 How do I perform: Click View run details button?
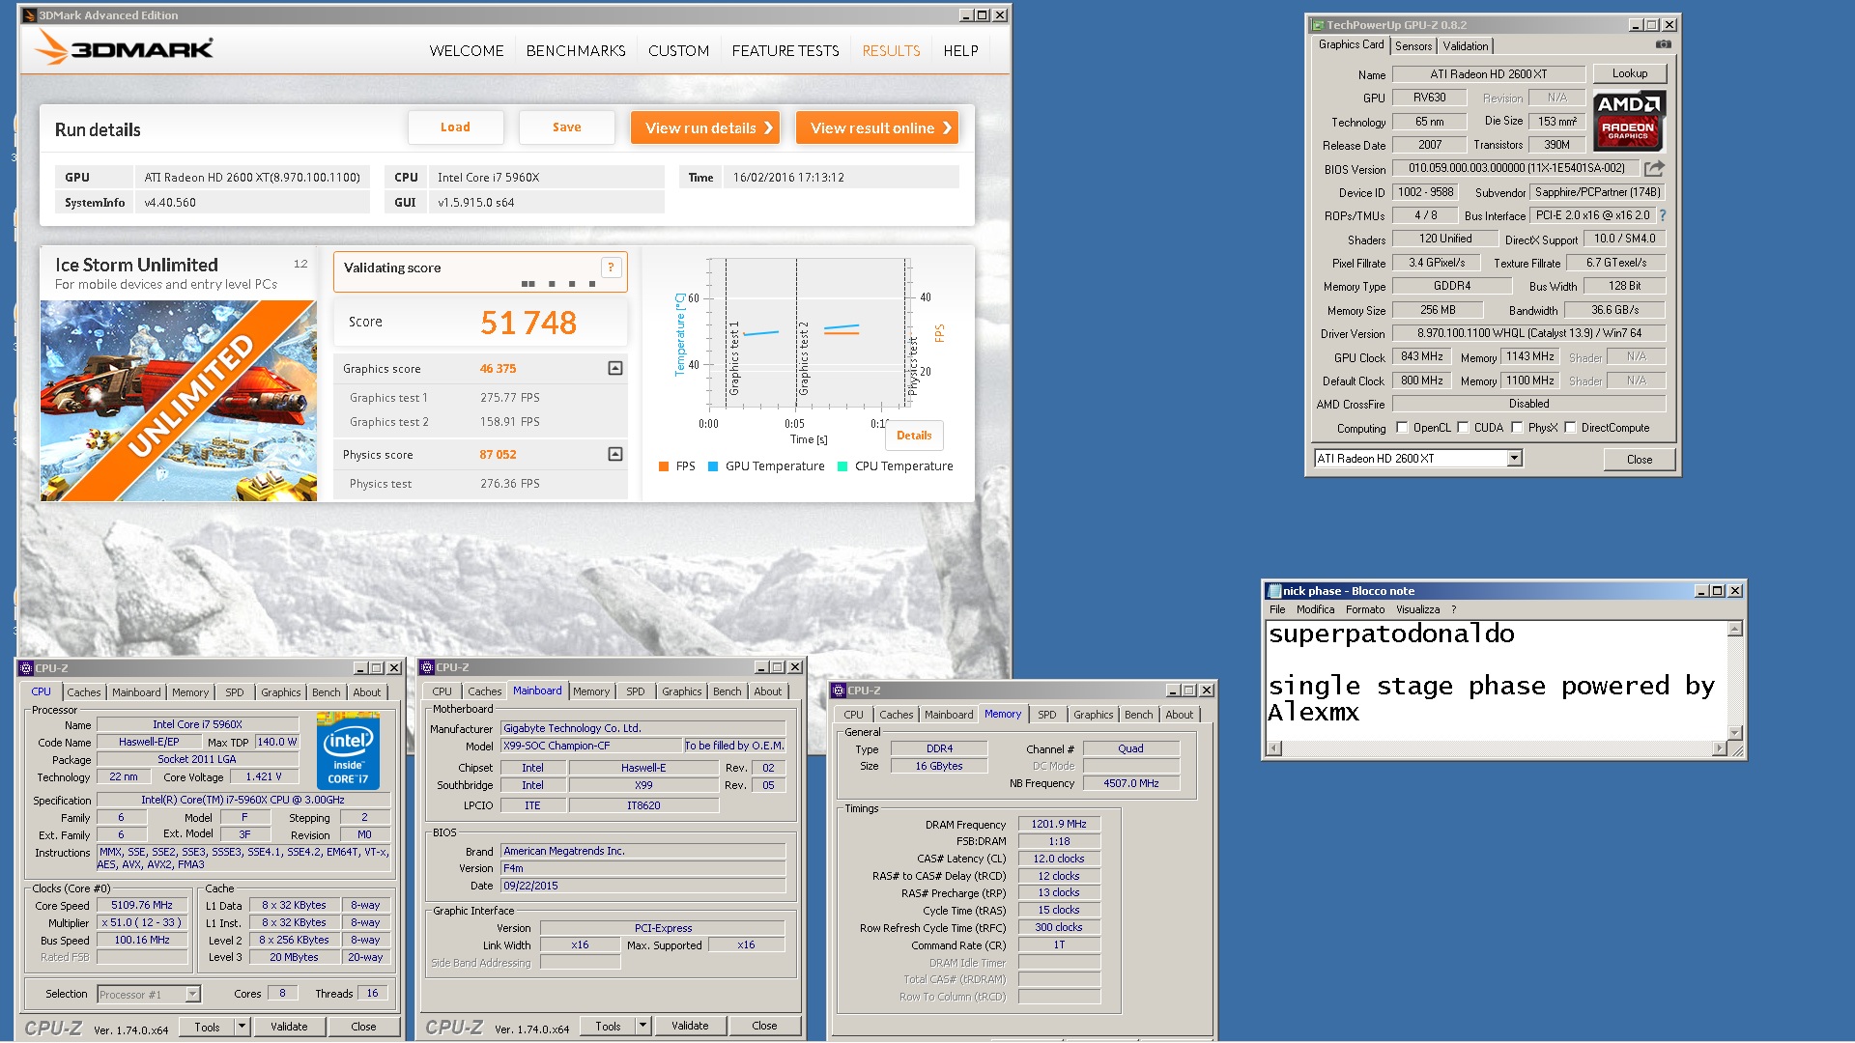tap(705, 127)
